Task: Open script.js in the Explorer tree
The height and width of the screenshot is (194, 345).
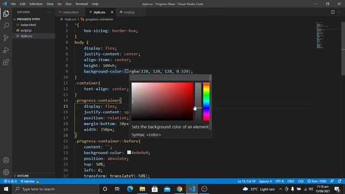Action: pyautogui.click(x=26, y=30)
